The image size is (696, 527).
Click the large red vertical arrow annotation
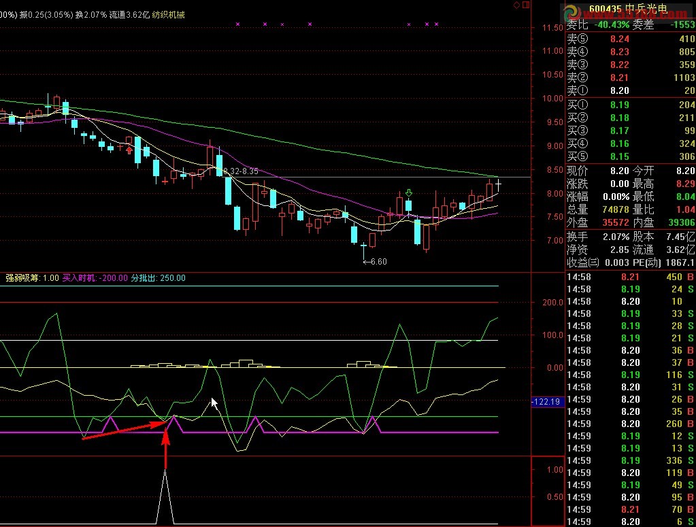[x=165, y=447]
